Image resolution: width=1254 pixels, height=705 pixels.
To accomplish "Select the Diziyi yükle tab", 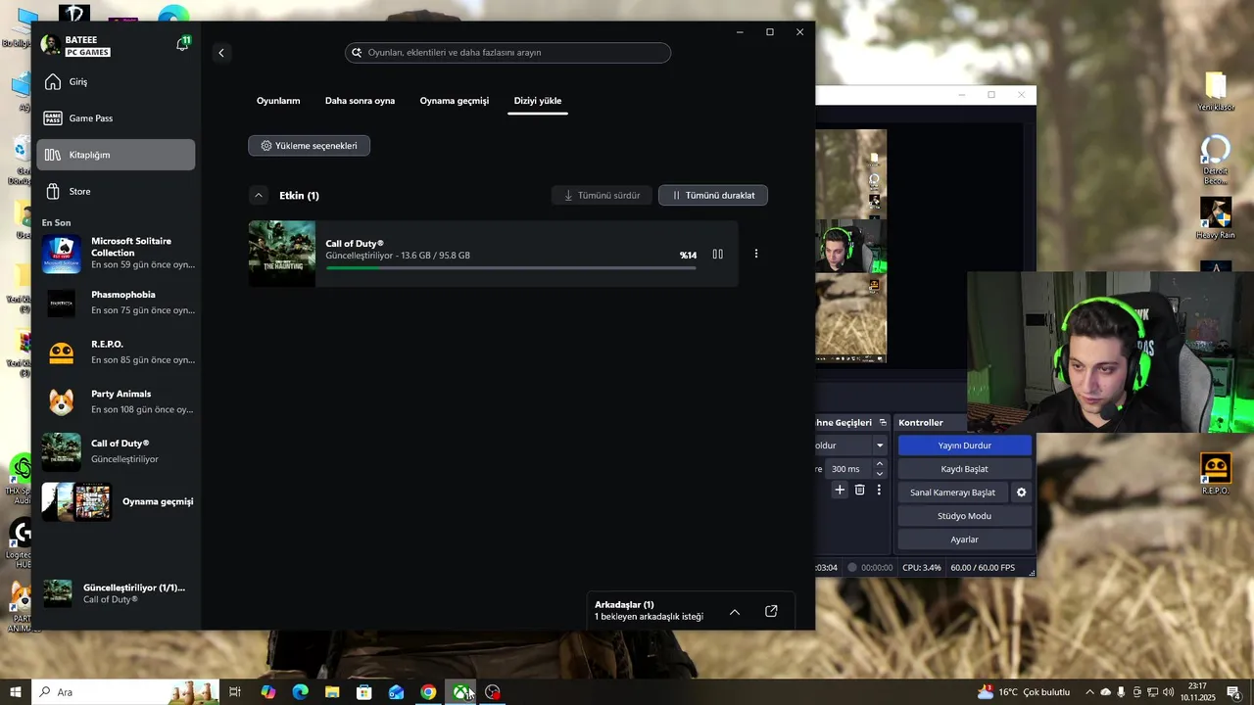I will [x=538, y=101].
